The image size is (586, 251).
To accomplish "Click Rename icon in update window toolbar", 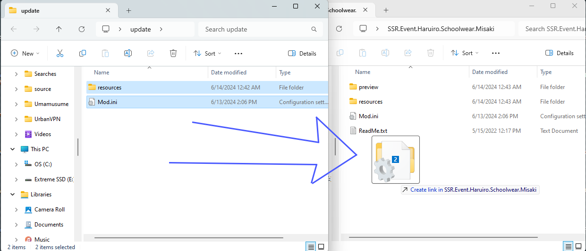I will (127, 53).
